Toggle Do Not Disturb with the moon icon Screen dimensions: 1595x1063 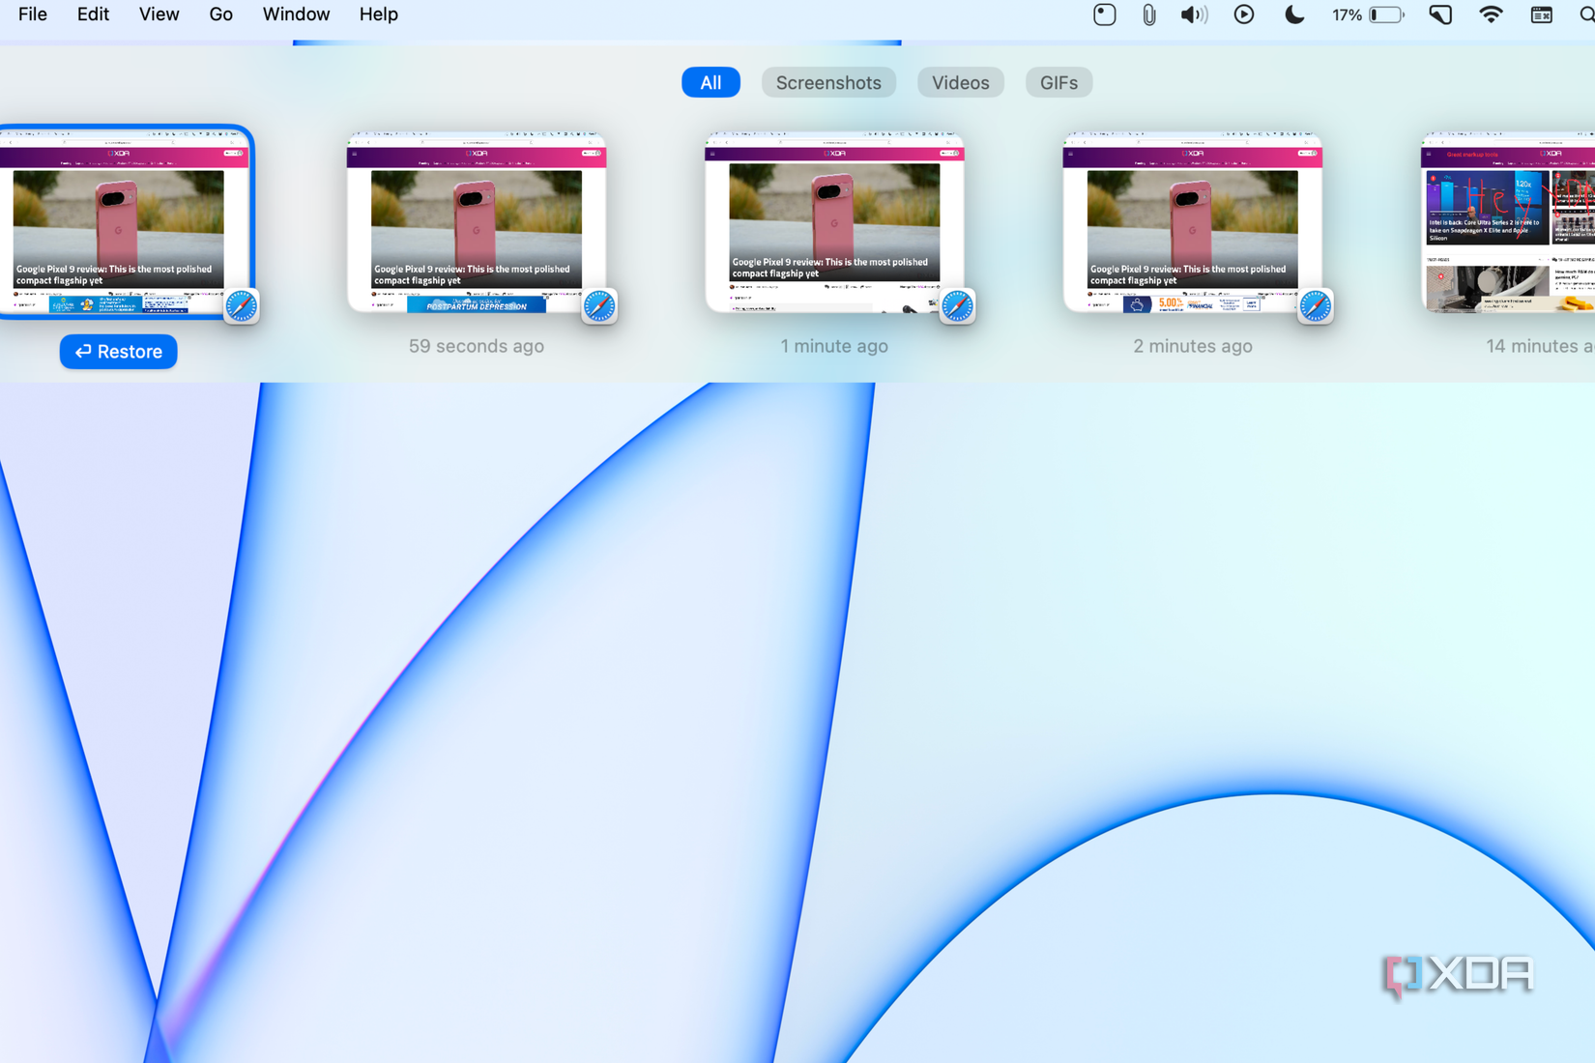[1294, 14]
